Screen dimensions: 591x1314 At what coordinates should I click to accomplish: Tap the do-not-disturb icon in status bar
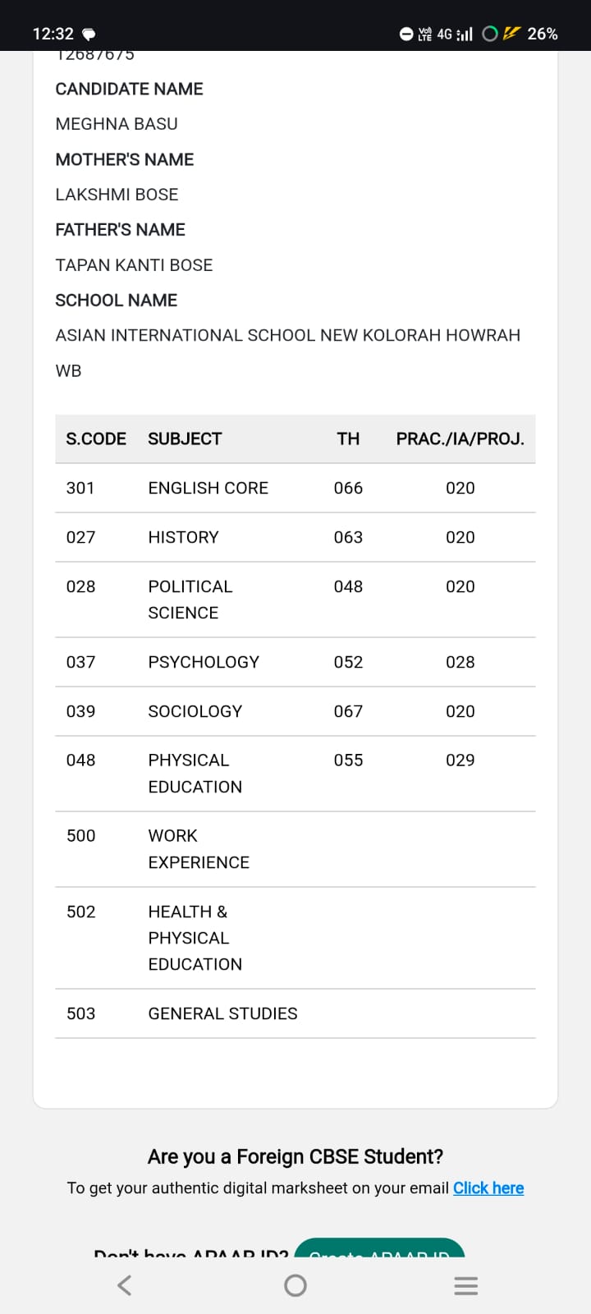pyautogui.click(x=406, y=34)
